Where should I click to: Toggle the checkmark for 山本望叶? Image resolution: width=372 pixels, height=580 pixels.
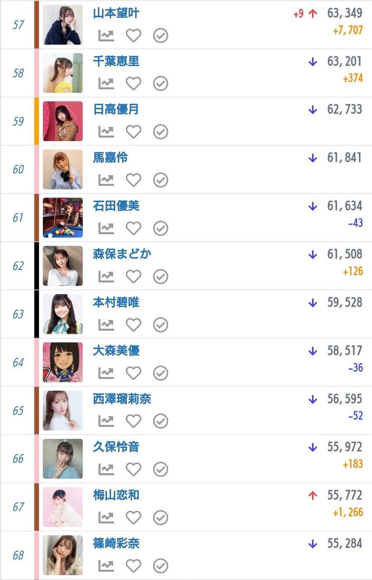click(x=160, y=35)
